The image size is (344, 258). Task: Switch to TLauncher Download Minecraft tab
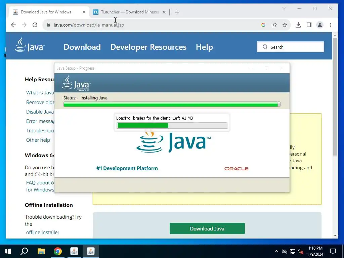129,12
